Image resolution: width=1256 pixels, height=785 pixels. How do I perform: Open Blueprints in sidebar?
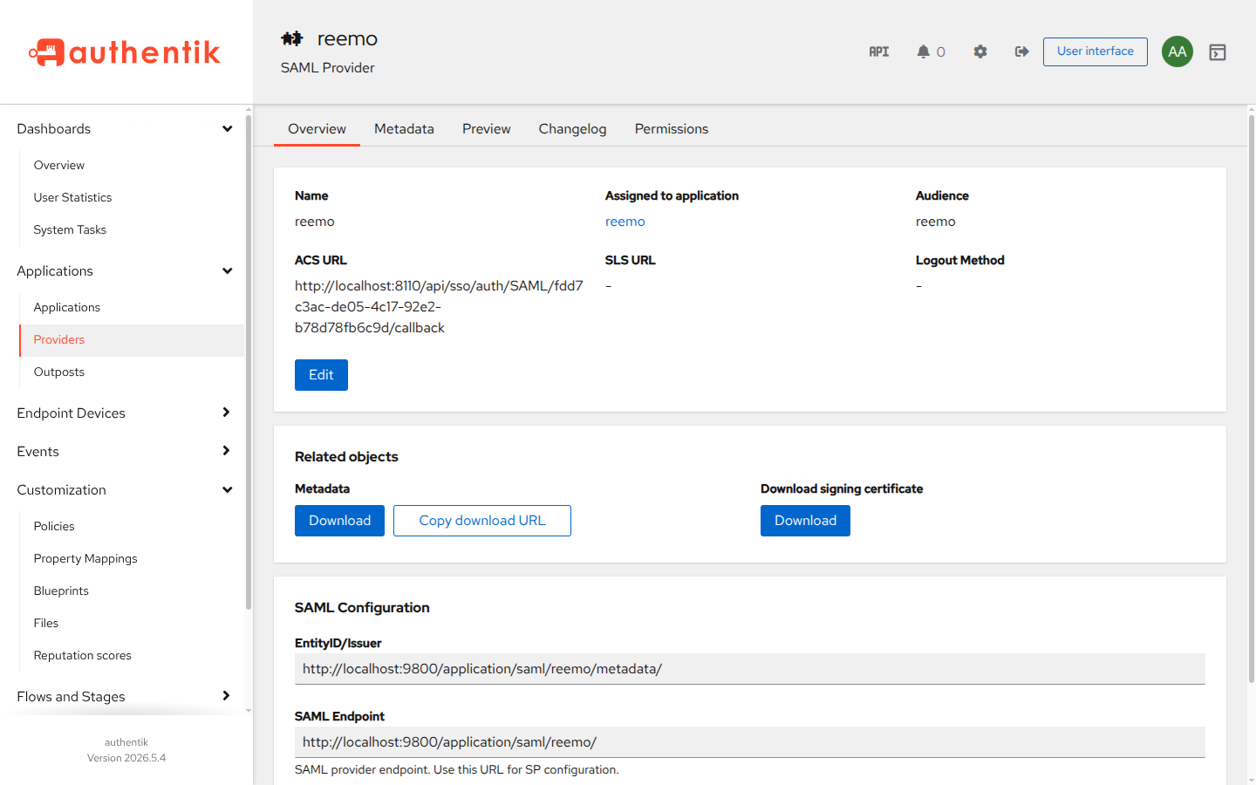coord(132,590)
